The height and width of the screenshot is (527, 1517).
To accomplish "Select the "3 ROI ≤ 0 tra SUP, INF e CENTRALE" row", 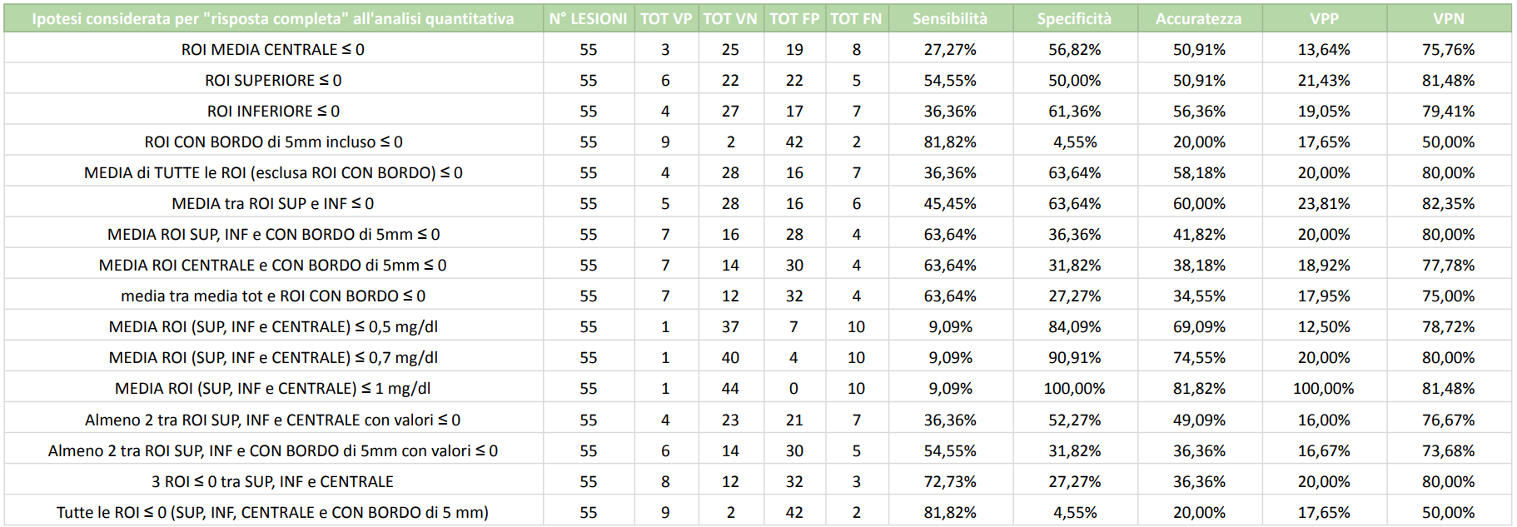I will tap(273, 481).
